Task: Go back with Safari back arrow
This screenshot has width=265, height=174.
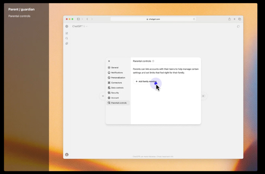Action: pyautogui.click(x=87, y=19)
